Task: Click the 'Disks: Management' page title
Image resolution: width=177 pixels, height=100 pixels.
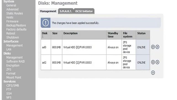Action: (x=58, y=3)
